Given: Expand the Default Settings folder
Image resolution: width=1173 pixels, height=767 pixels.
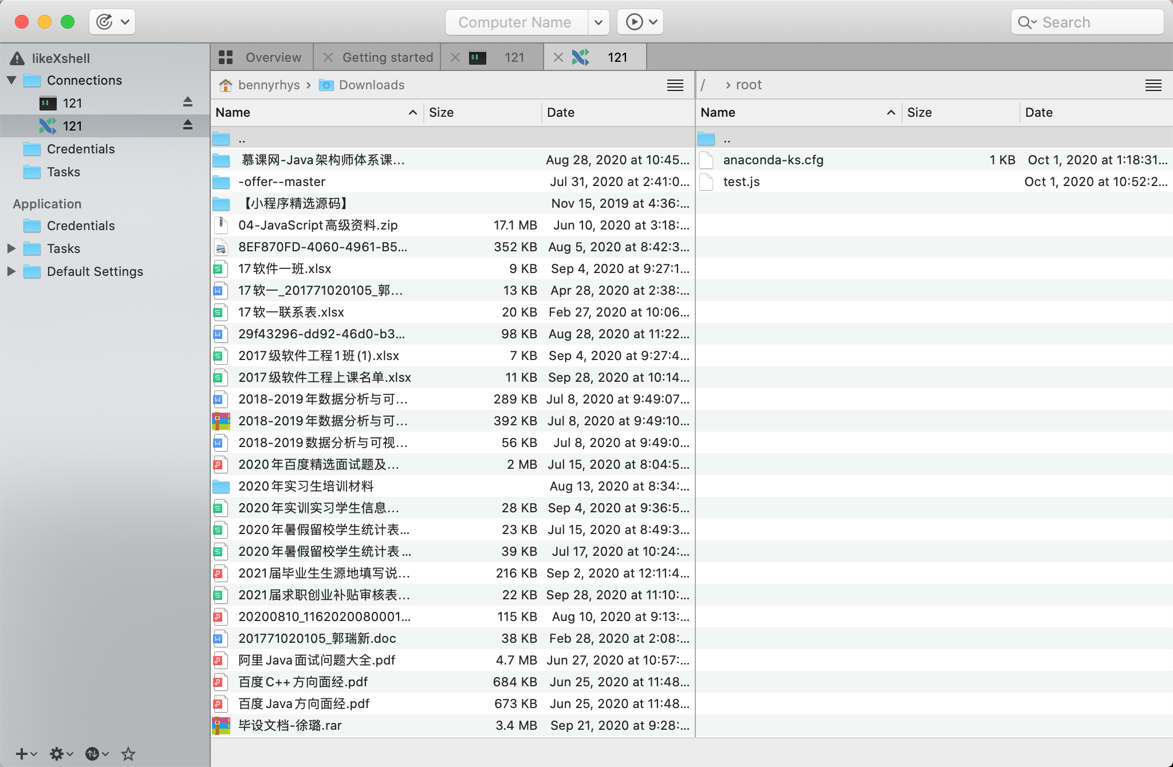Looking at the screenshot, I should 11,271.
